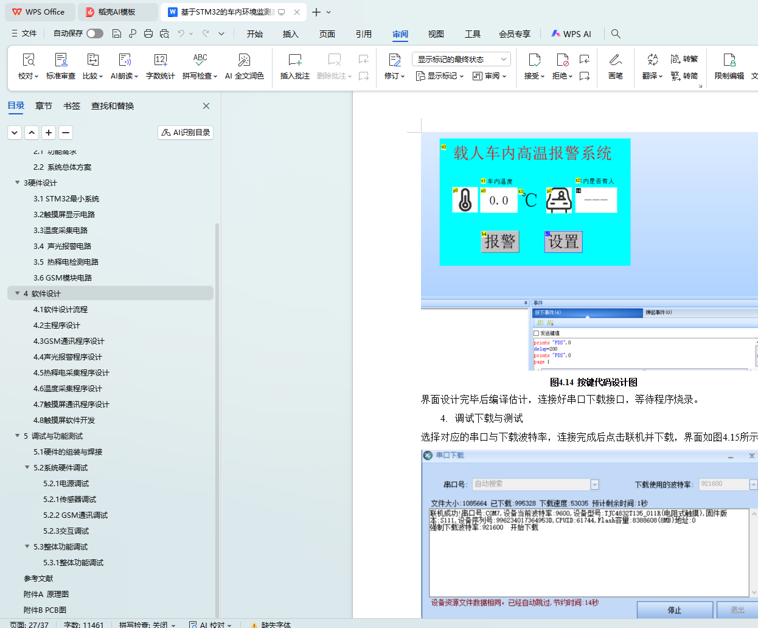Jump to 4.3GSM通讯程序设计 heading
This screenshot has width=758, height=628.
tap(69, 341)
